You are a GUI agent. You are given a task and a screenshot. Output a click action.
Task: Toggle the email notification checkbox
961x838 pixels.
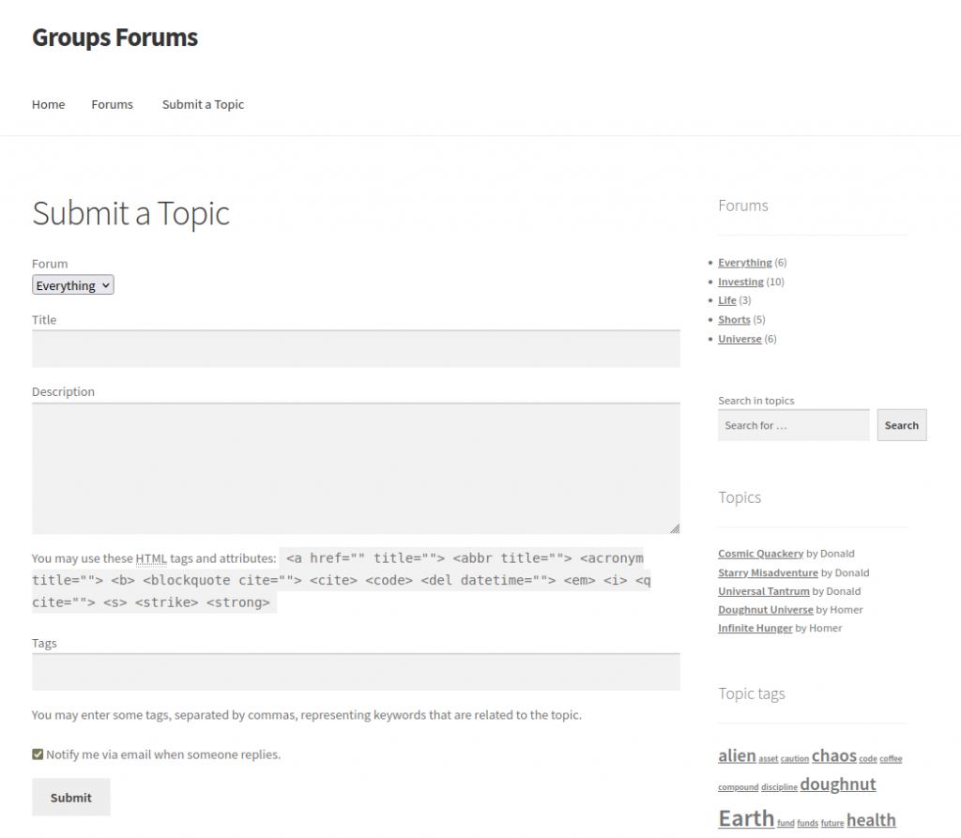pyautogui.click(x=38, y=754)
